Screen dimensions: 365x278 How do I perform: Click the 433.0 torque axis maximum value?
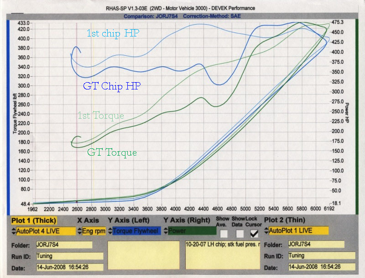tap(24, 23)
